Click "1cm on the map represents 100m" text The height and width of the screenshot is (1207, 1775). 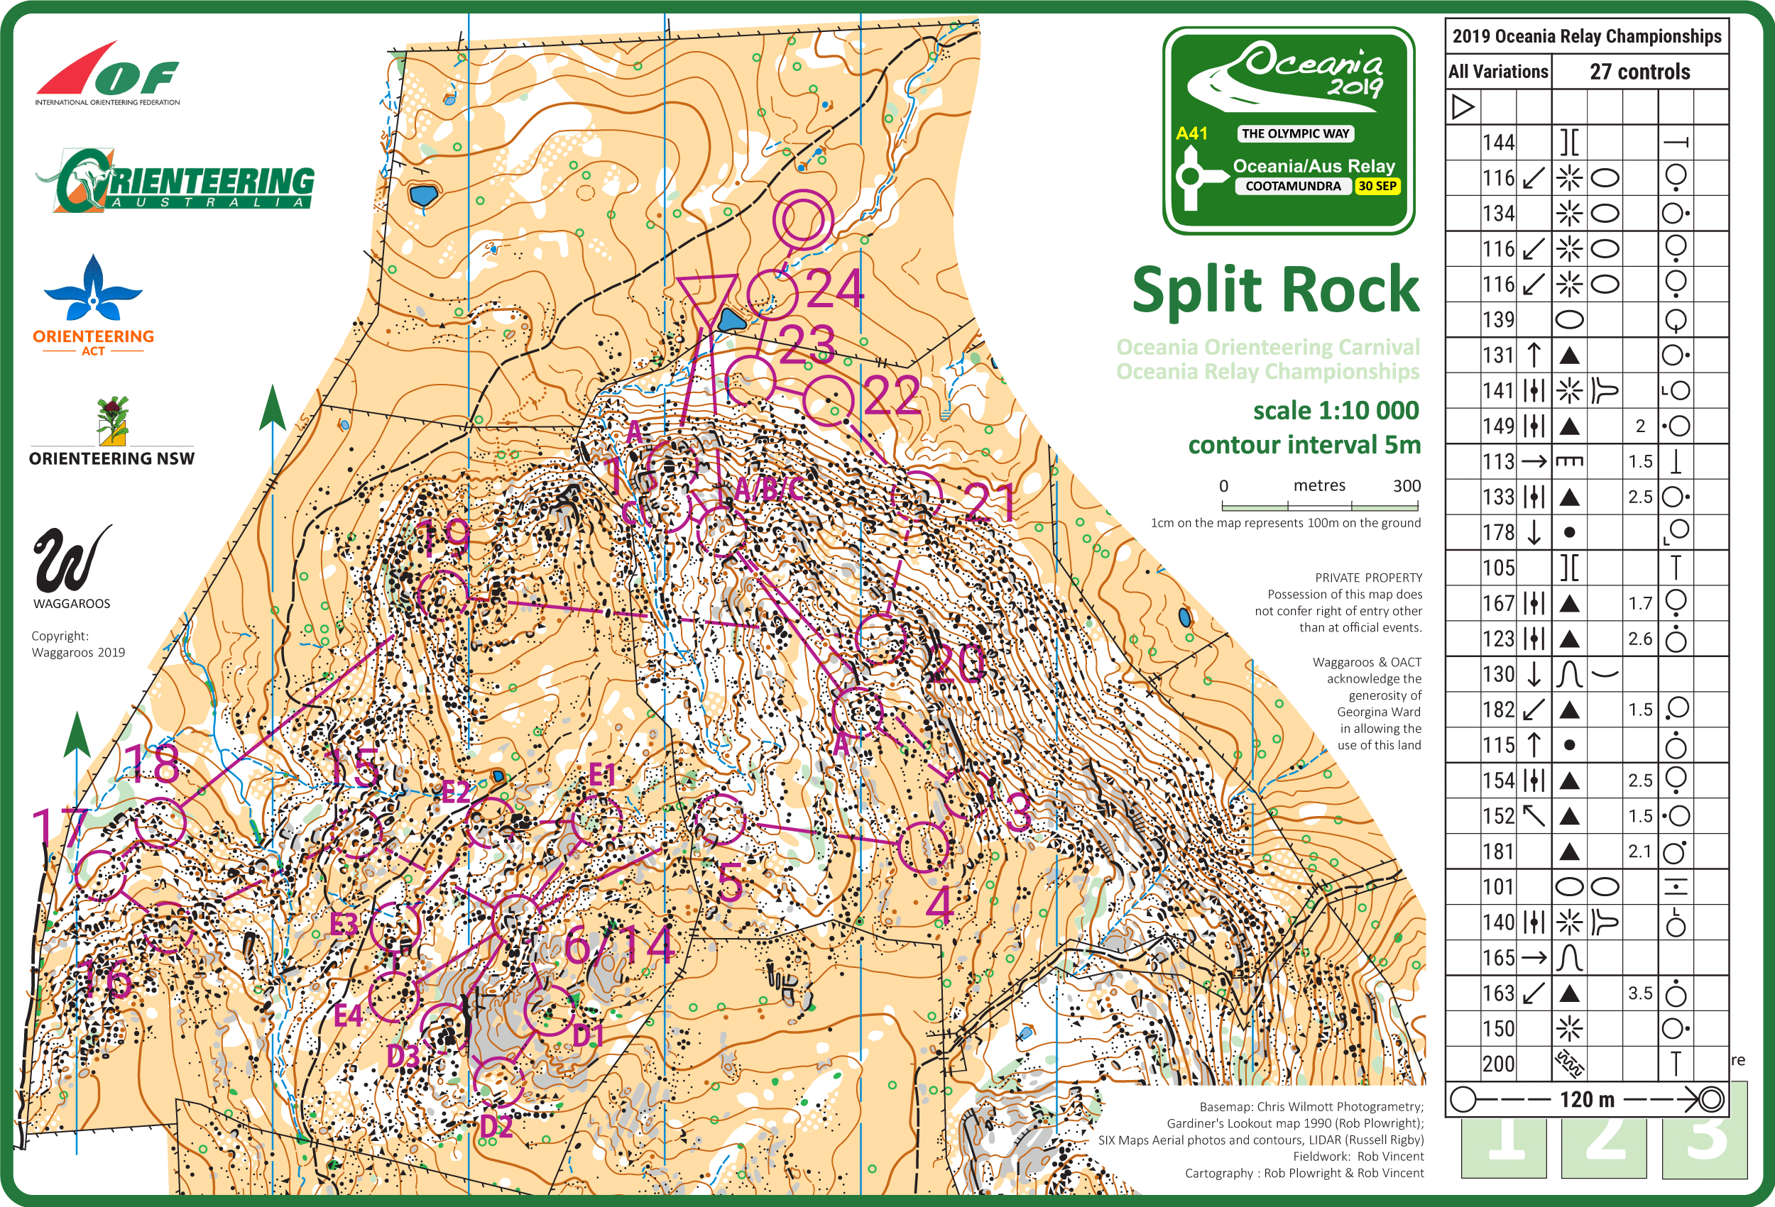click(1285, 523)
